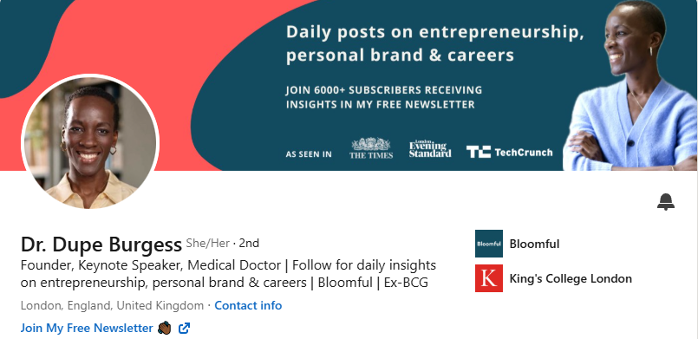Open the Contact info link

click(x=248, y=306)
